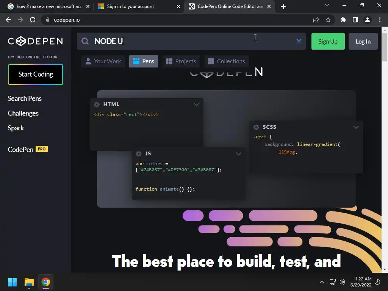
Task: Expand the SCSS panel chevron
Action: click(356, 127)
